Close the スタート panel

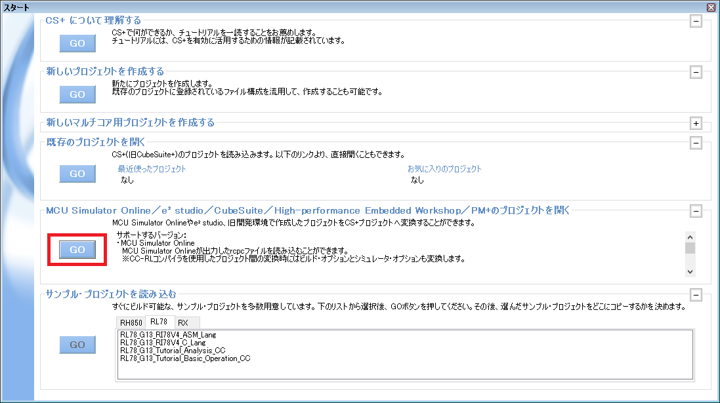(711, 7)
